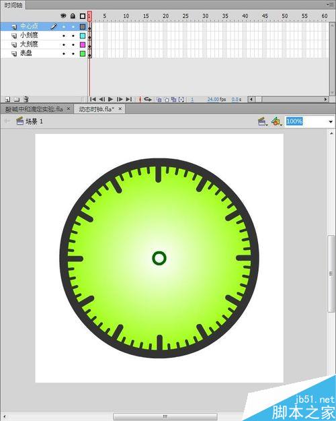Toggle visibility of all layers via the eye header
Screen dimensions: 336x421
click(63, 16)
